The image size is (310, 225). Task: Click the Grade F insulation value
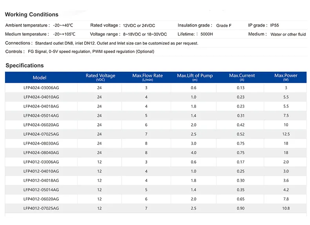coord(224,26)
